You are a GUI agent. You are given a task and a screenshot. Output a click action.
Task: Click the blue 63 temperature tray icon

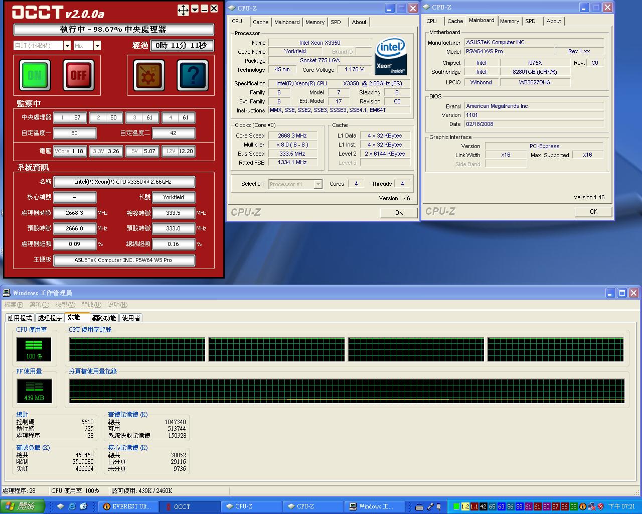click(501, 506)
